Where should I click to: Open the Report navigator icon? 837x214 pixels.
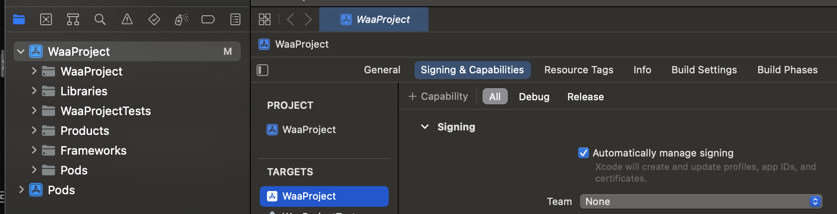235,19
